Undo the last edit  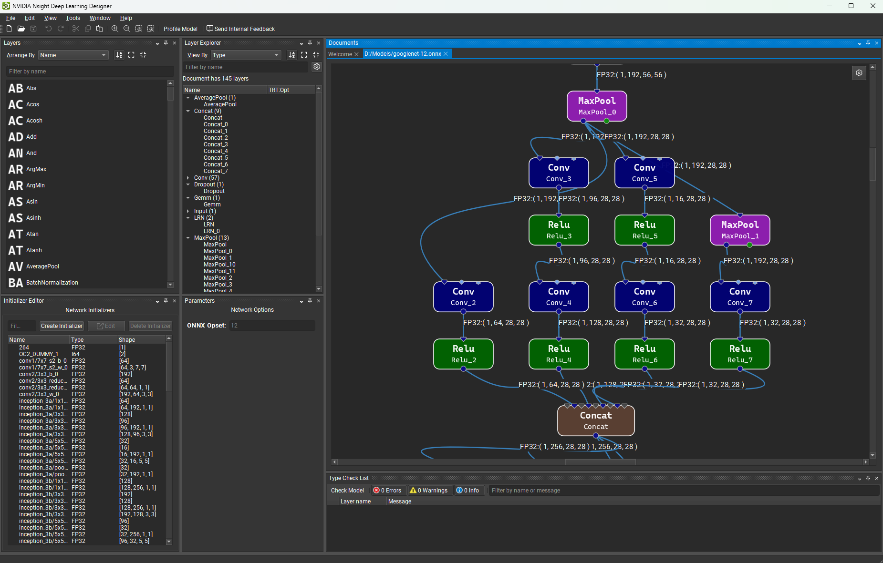click(48, 29)
